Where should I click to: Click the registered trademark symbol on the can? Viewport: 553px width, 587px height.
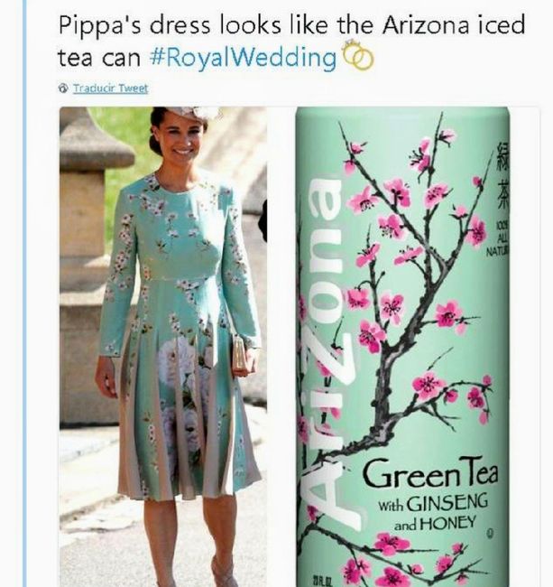(491, 533)
